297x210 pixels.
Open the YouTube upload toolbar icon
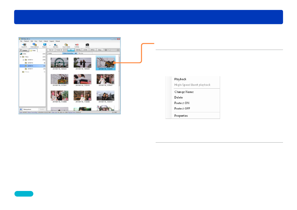coord(77,45)
